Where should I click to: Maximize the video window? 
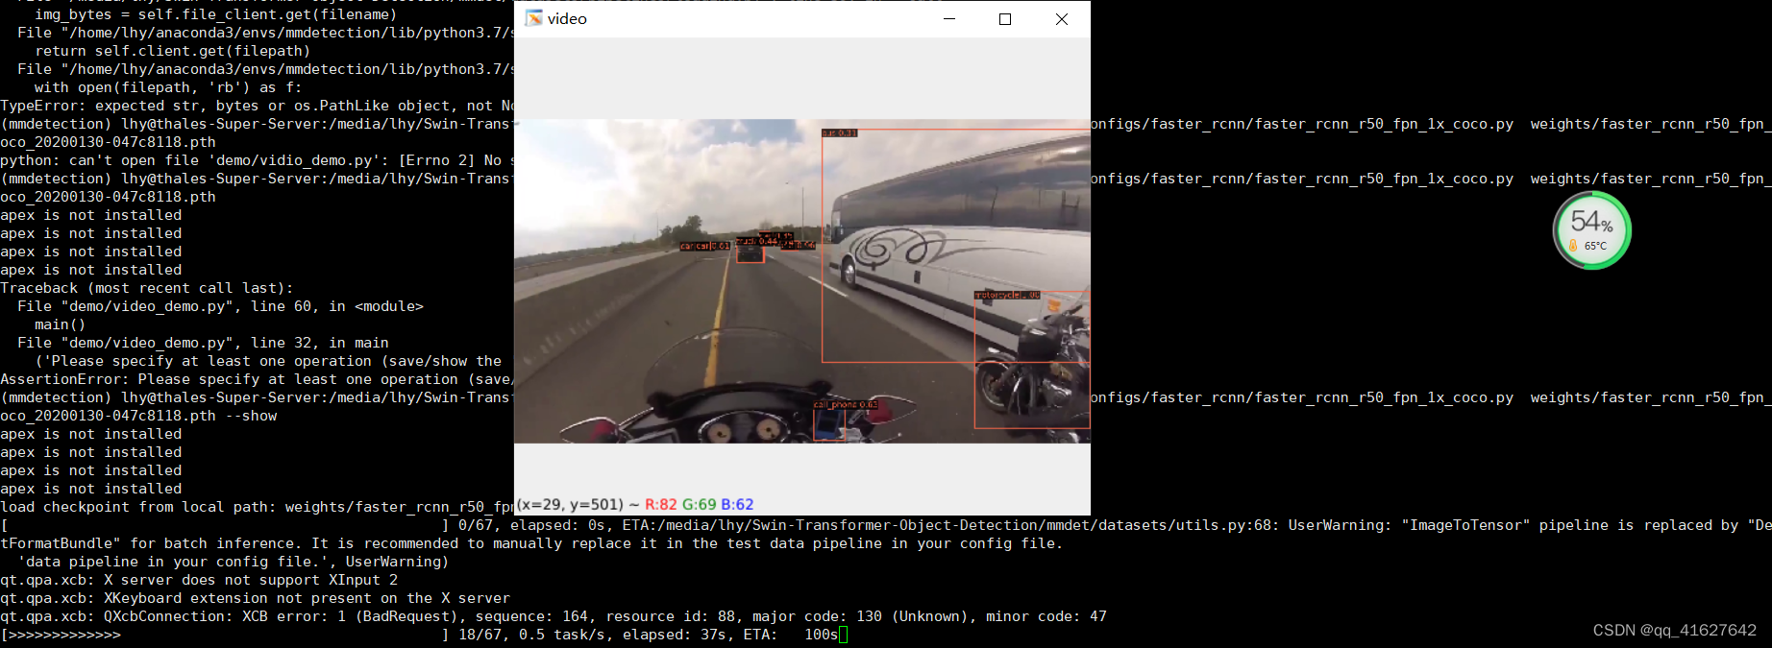coord(1005,19)
